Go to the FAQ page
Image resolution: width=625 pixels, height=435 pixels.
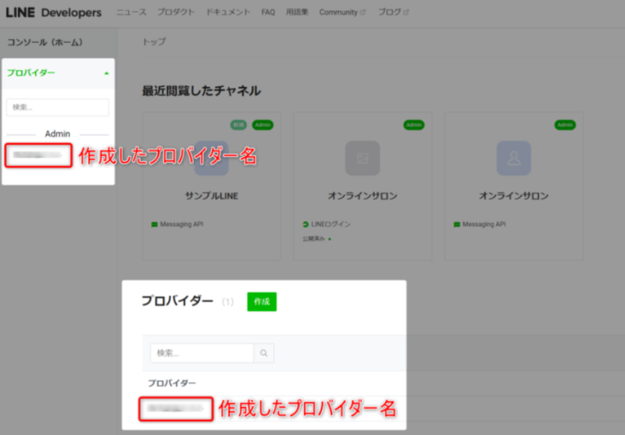[268, 12]
